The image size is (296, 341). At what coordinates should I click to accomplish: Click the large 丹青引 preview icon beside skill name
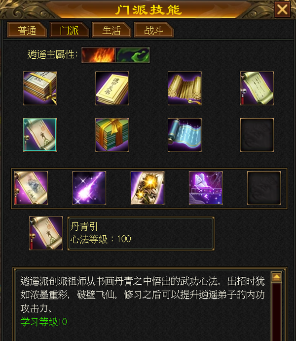(x=46, y=233)
